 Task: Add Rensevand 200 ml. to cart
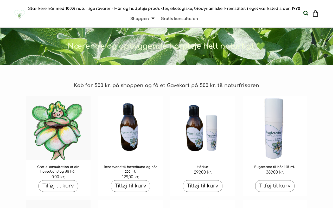coord(130,186)
